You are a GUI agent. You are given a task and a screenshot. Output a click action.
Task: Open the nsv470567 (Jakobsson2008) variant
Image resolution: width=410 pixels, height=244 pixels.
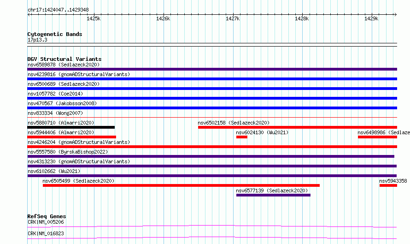[62, 103]
